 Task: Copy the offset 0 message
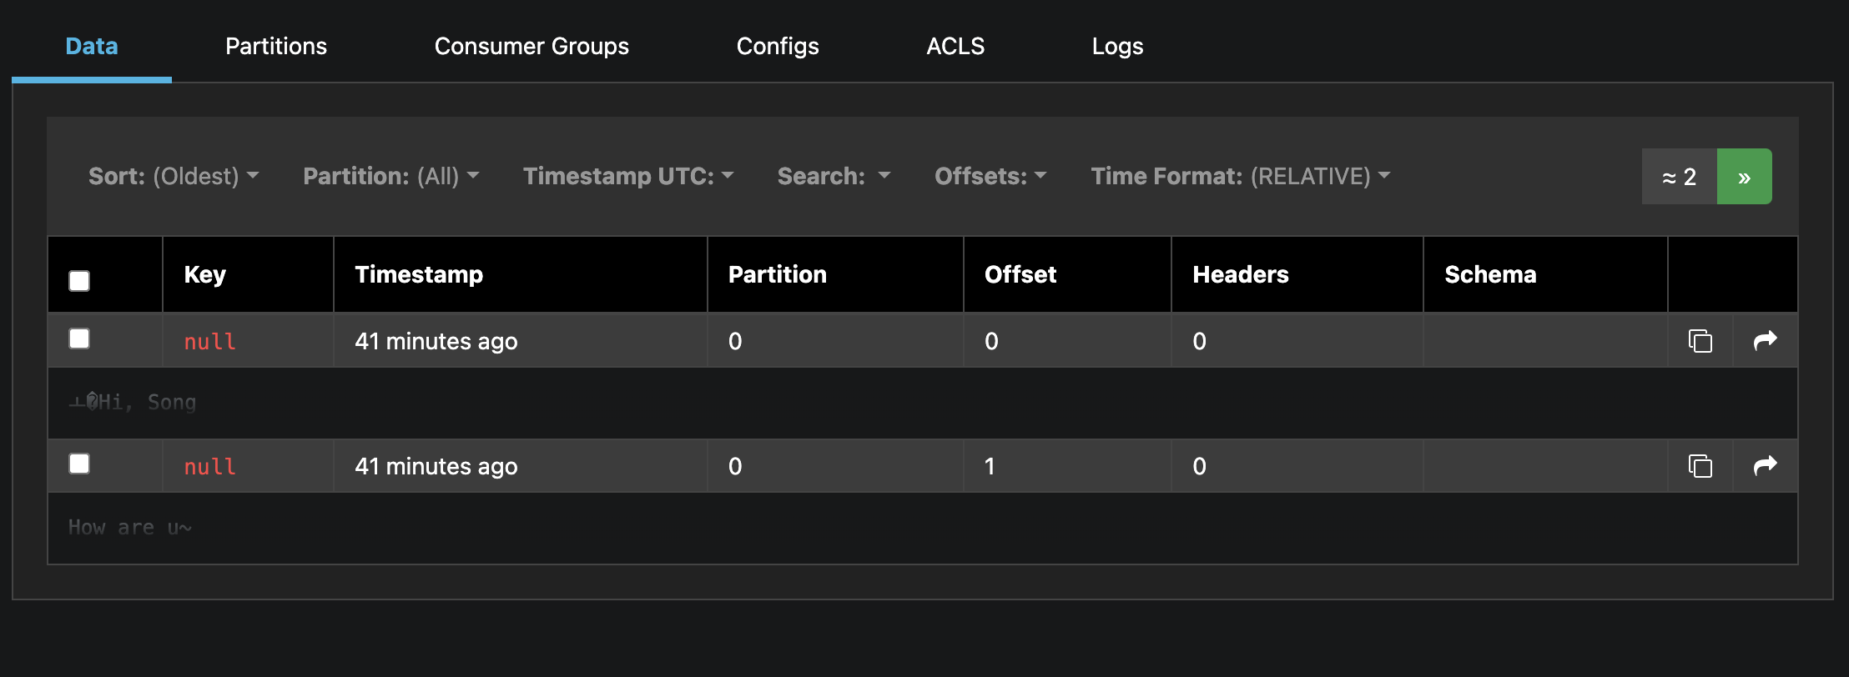click(x=1700, y=341)
